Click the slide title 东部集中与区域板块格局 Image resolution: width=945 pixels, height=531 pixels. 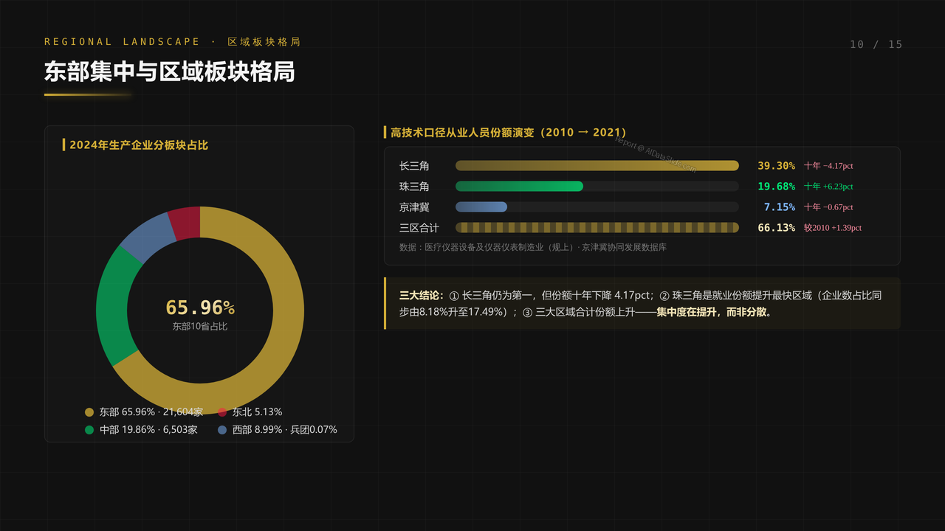pyautogui.click(x=170, y=72)
